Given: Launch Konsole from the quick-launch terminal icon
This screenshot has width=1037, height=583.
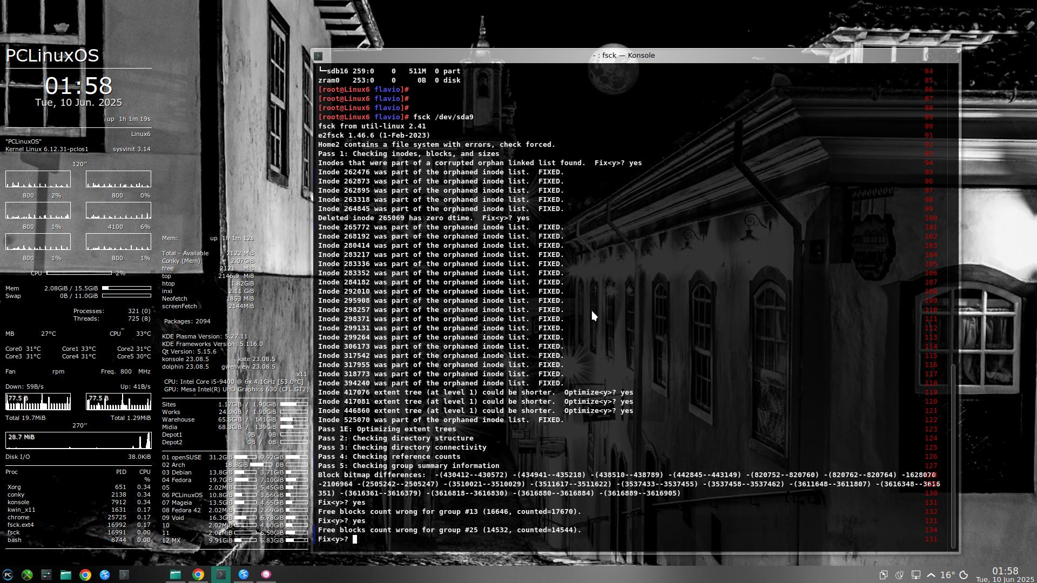Looking at the screenshot, I should (124, 575).
